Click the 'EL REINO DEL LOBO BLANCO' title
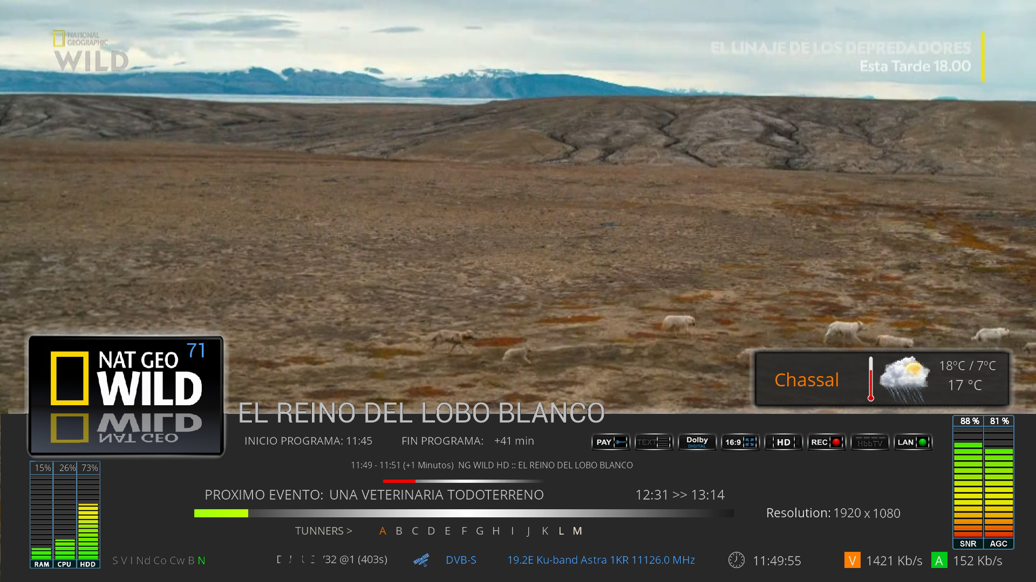 pyautogui.click(x=421, y=413)
